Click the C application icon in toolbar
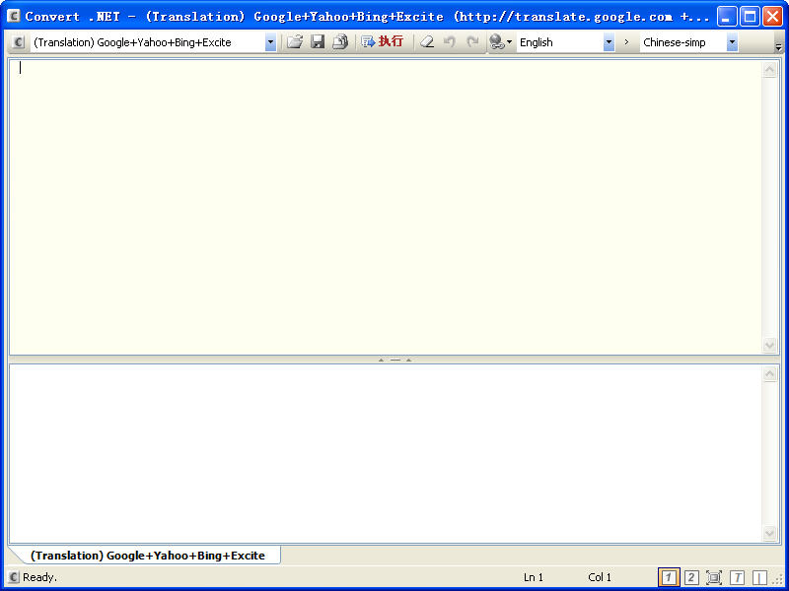Viewport: 789px width, 591px height. pyautogui.click(x=19, y=42)
